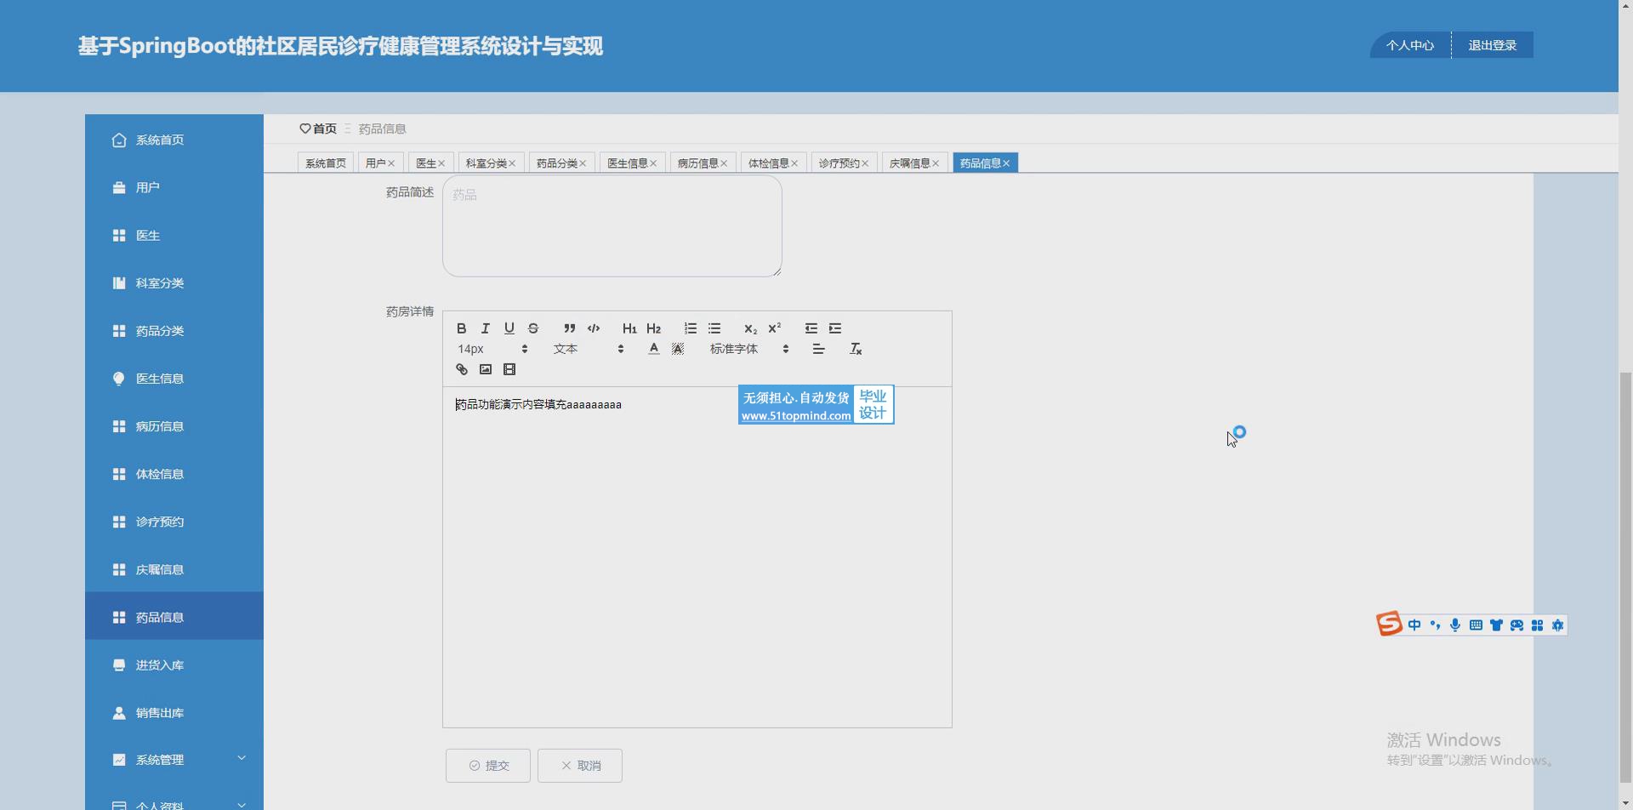Insert an image in the editor
1633x810 pixels.
pyautogui.click(x=485, y=369)
